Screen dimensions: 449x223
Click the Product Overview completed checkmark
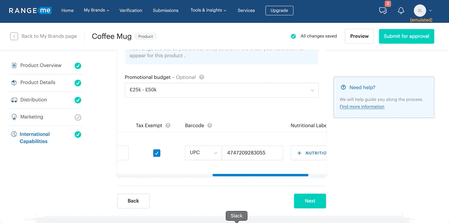[78, 66]
